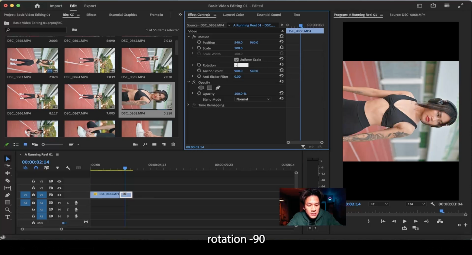The width and height of the screenshot is (472, 255).
Task: Click the Play button in Program monitor
Action: 404,221
